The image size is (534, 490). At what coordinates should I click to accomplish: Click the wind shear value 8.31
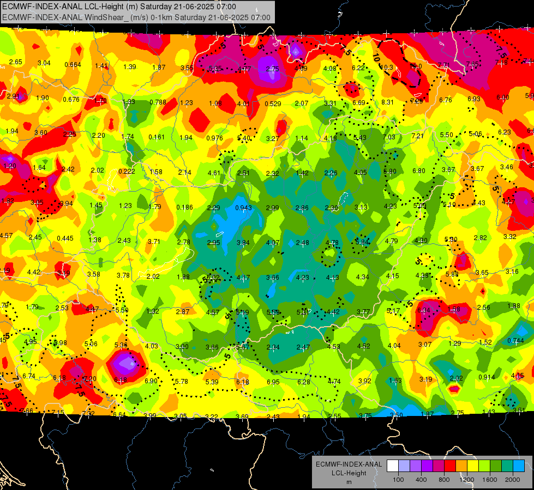click(x=388, y=102)
